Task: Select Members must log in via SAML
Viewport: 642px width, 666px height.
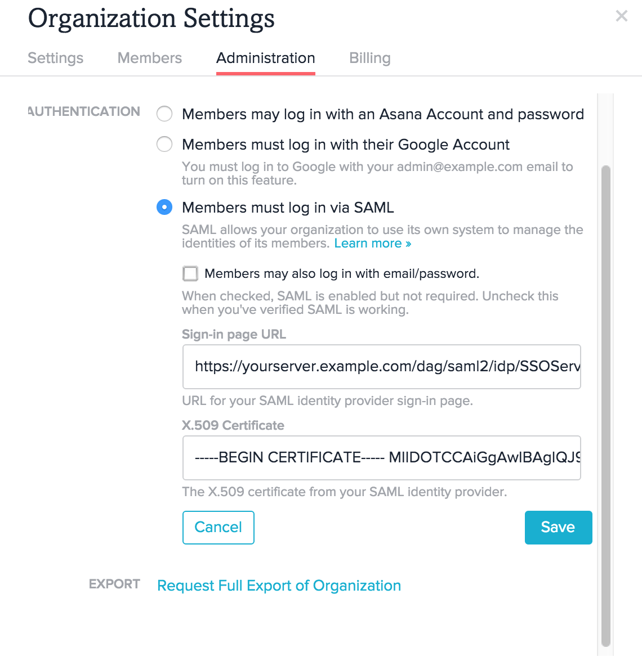Action: tap(164, 207)
